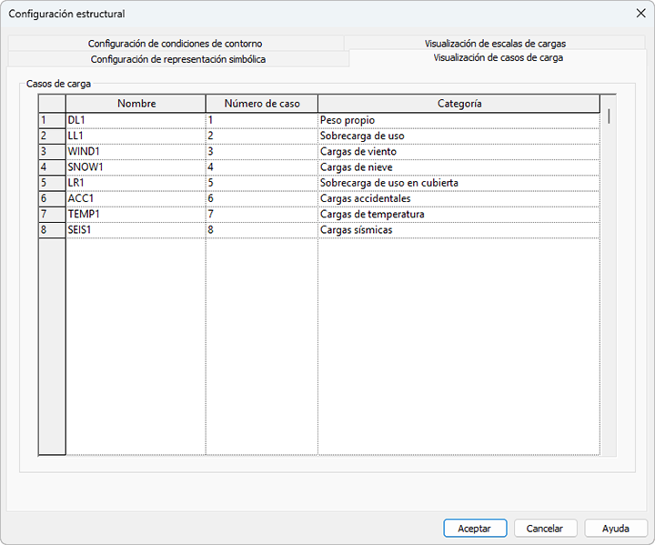The image size is (655, 545).
Task: Select row header 6
Action: 52,198
